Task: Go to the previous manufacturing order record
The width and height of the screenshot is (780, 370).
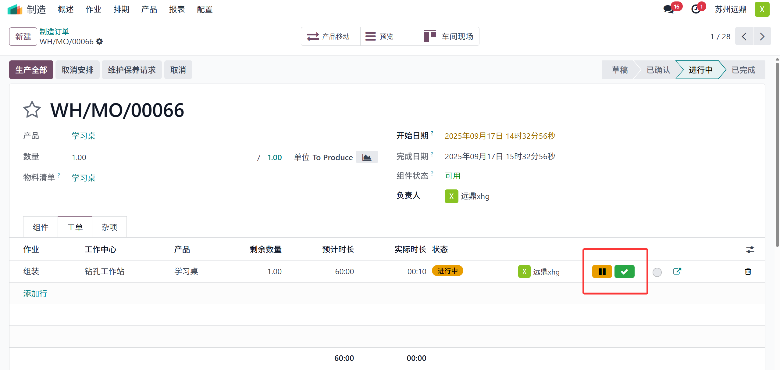Action: 744,37
